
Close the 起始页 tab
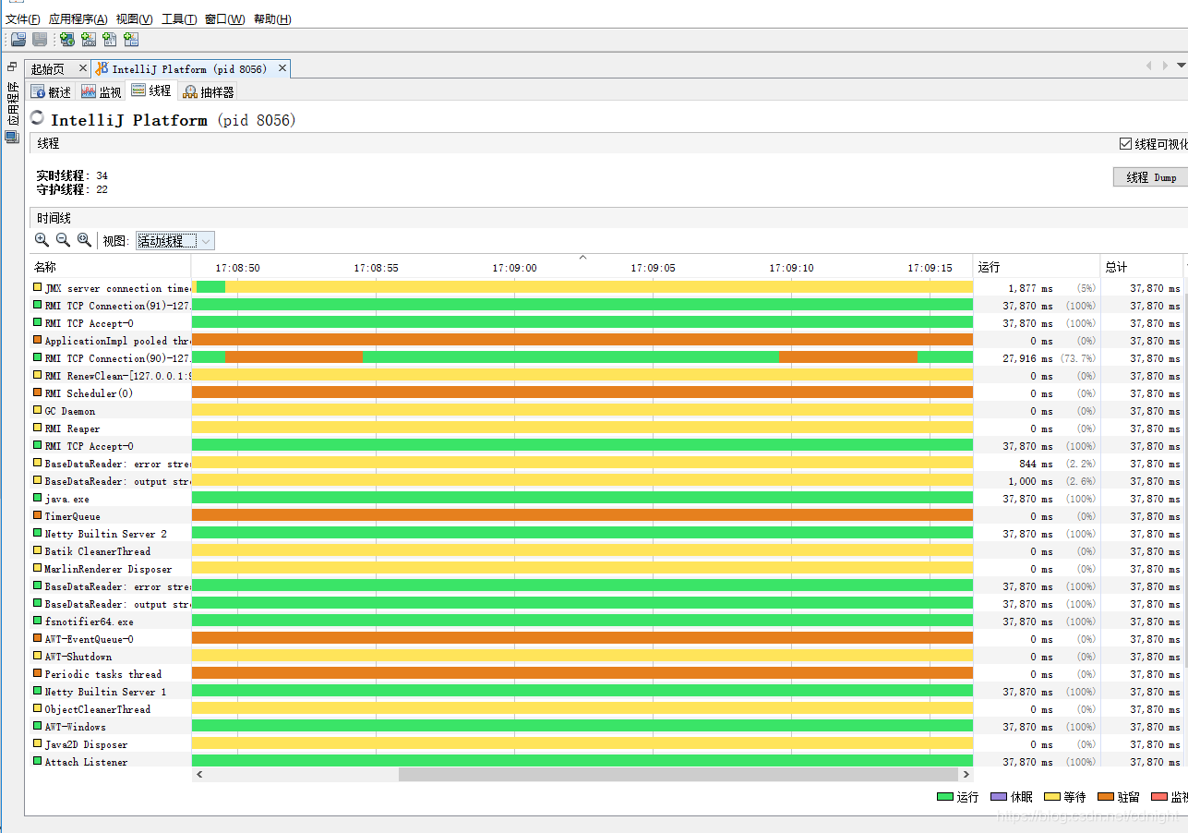coord(82,68)
